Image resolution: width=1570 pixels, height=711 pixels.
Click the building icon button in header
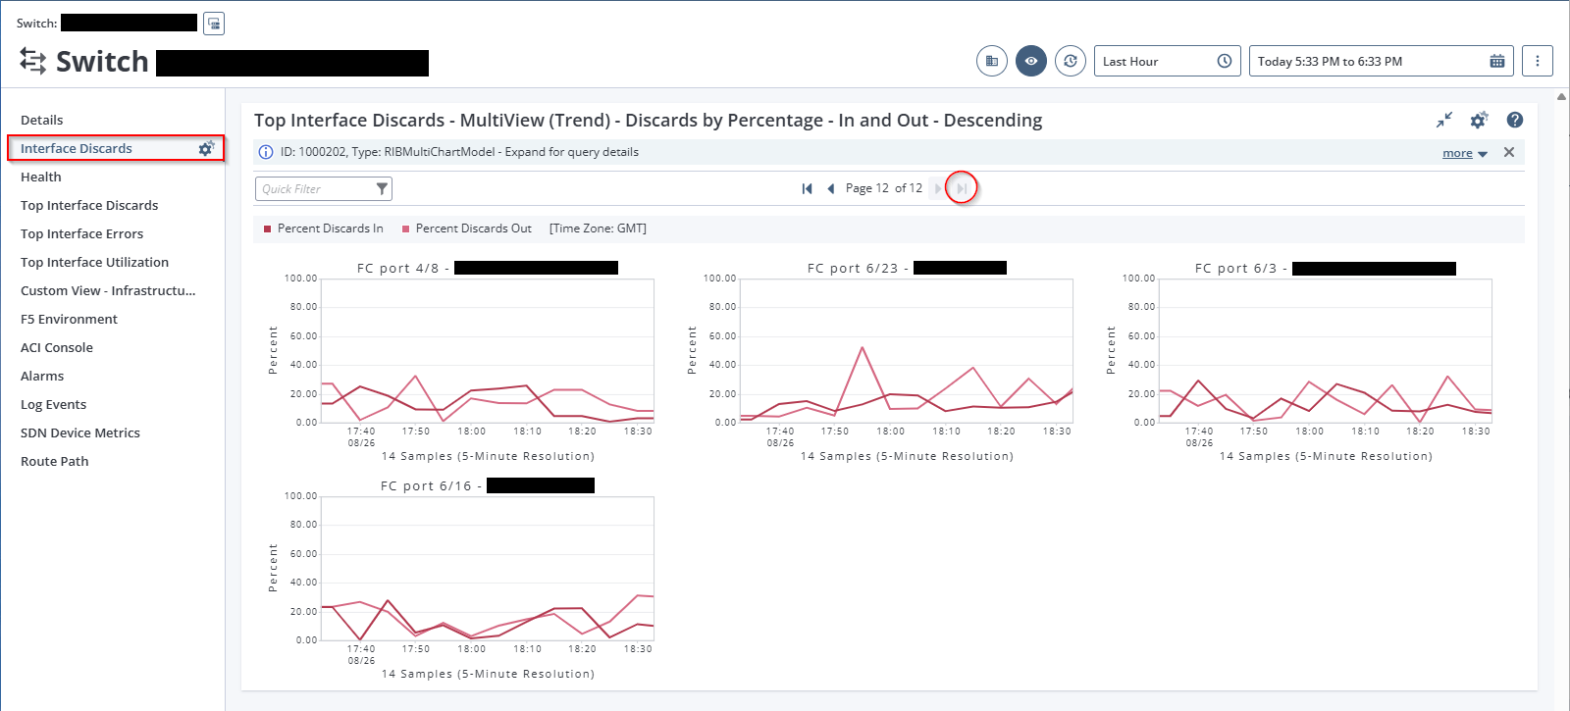992,61
